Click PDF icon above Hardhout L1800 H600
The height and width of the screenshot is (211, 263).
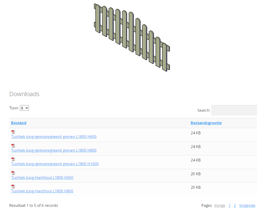[13, 173]
